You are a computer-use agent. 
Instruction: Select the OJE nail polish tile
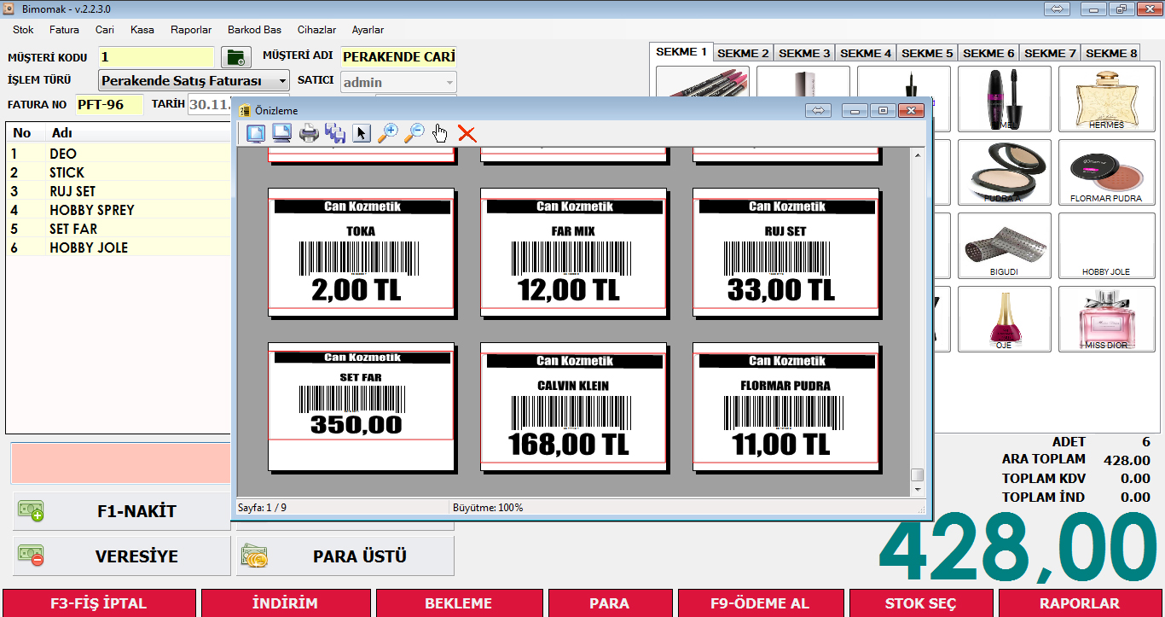tap(1006, 318)
